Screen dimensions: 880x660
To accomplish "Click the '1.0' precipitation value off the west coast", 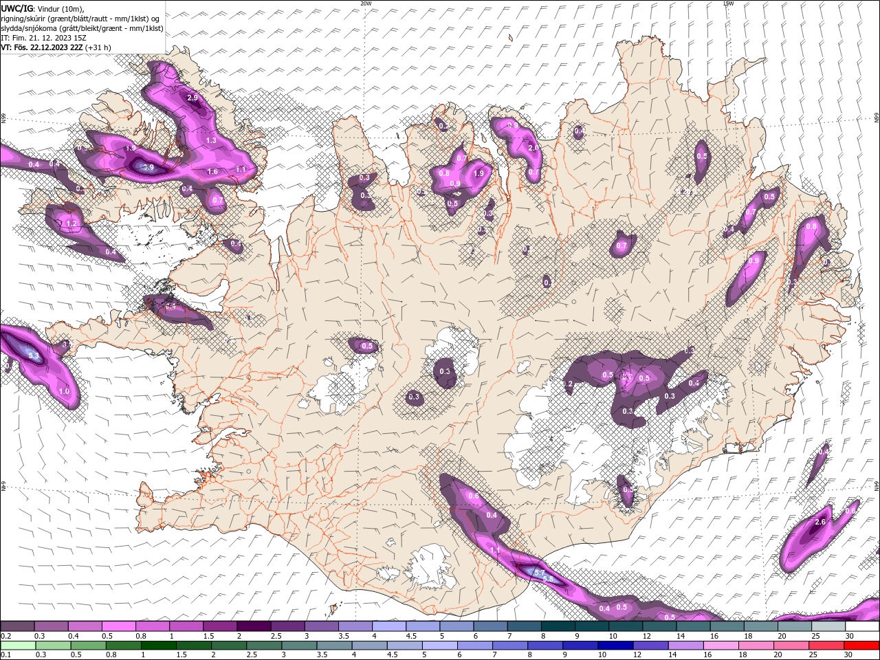I will pyautogui.click(x=64, y=391).
